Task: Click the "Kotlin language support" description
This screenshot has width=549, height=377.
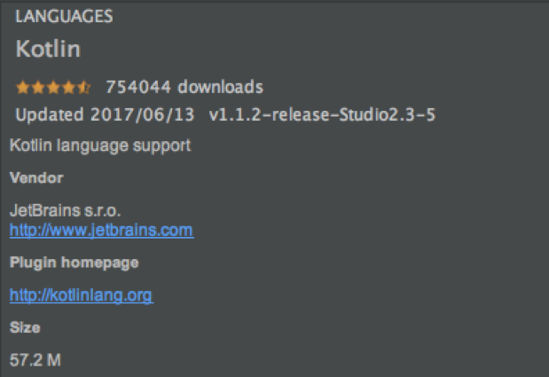Action: tap(99, 145)
